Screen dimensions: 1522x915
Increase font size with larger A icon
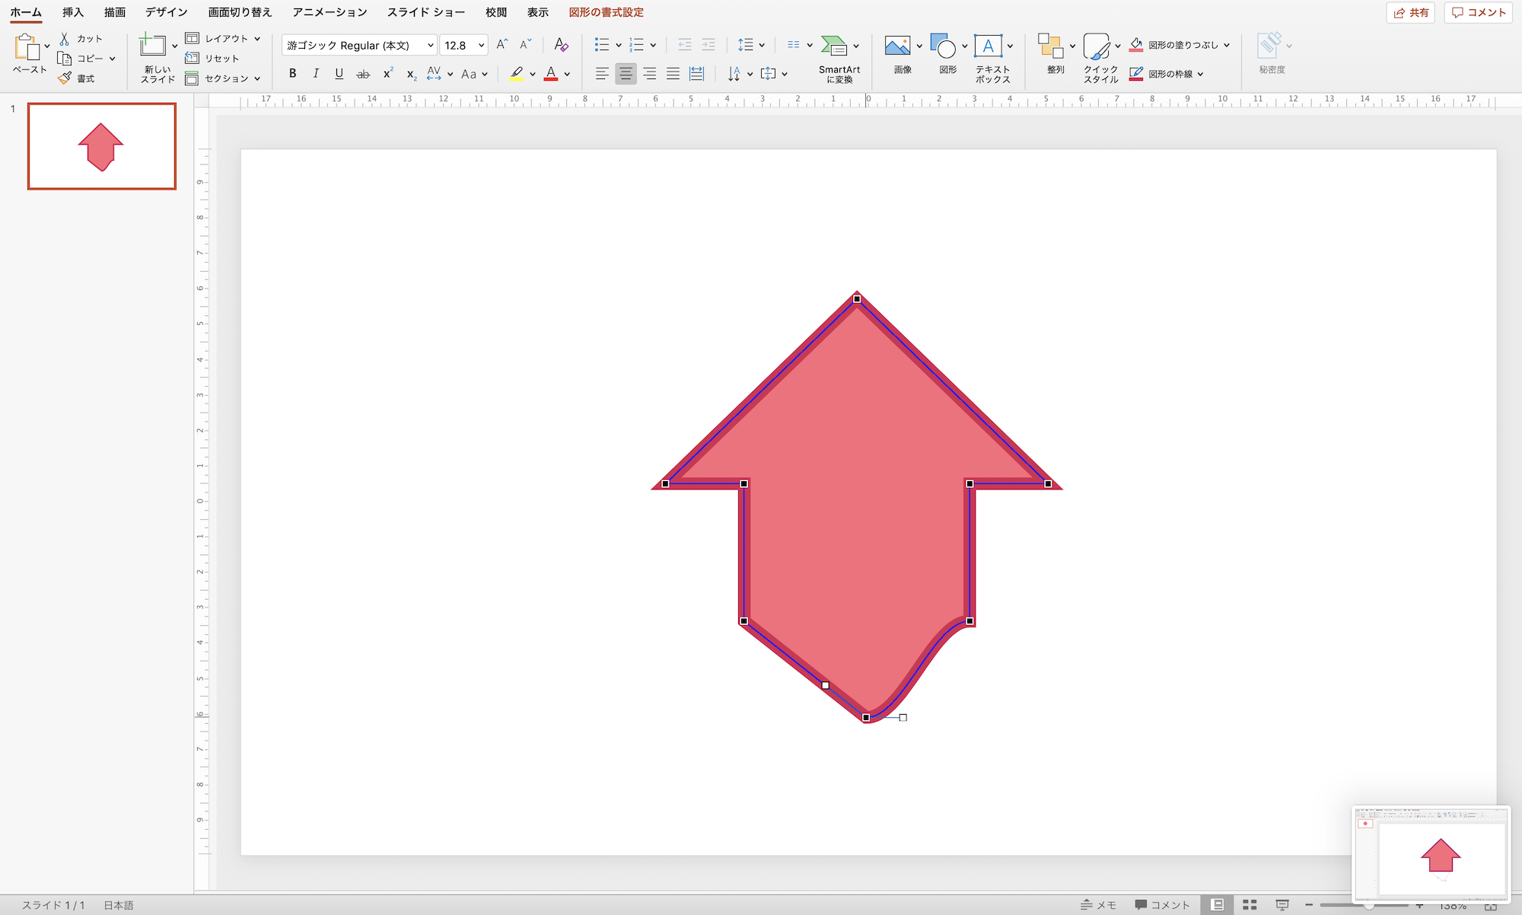(x=501, y=45)
